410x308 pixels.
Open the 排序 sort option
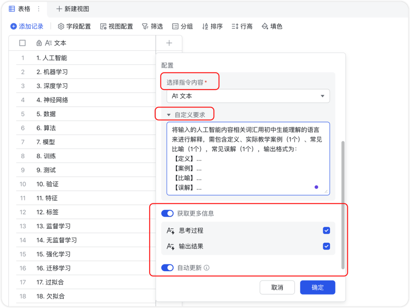(x=212, y=27)
